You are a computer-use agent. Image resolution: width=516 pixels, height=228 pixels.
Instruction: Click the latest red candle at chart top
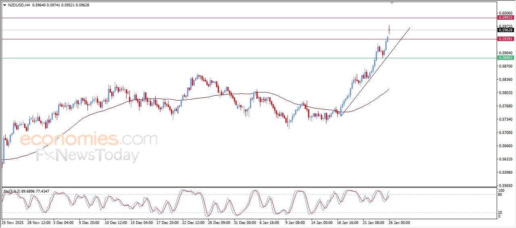[389, 29]
